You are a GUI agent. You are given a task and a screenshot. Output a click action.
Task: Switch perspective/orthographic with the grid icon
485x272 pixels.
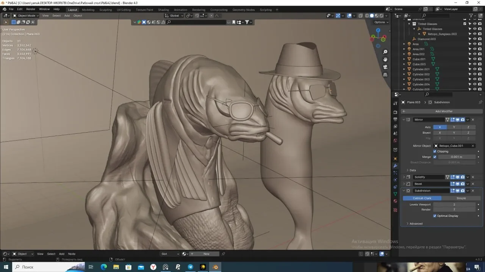click(385, 74)
